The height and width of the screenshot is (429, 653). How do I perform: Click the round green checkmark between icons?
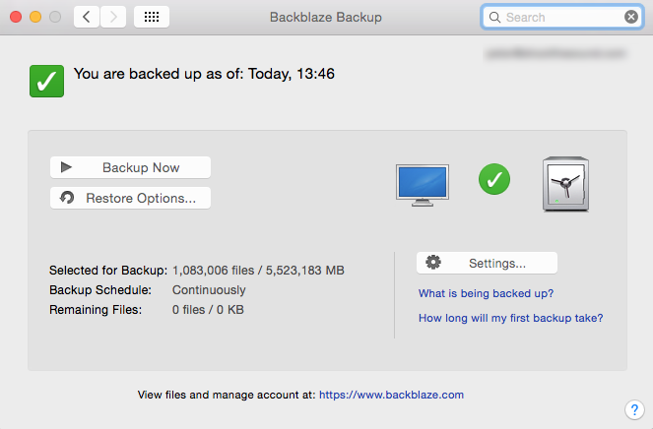pyautogui.click(x=494, y=179)
